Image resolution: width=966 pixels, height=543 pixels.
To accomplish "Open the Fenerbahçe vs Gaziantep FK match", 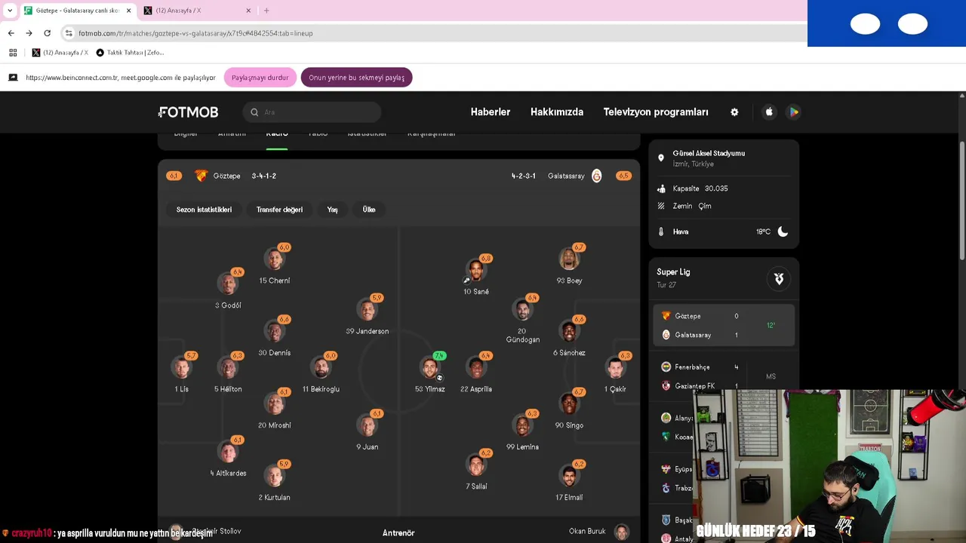I will click(x=724, y=376).
